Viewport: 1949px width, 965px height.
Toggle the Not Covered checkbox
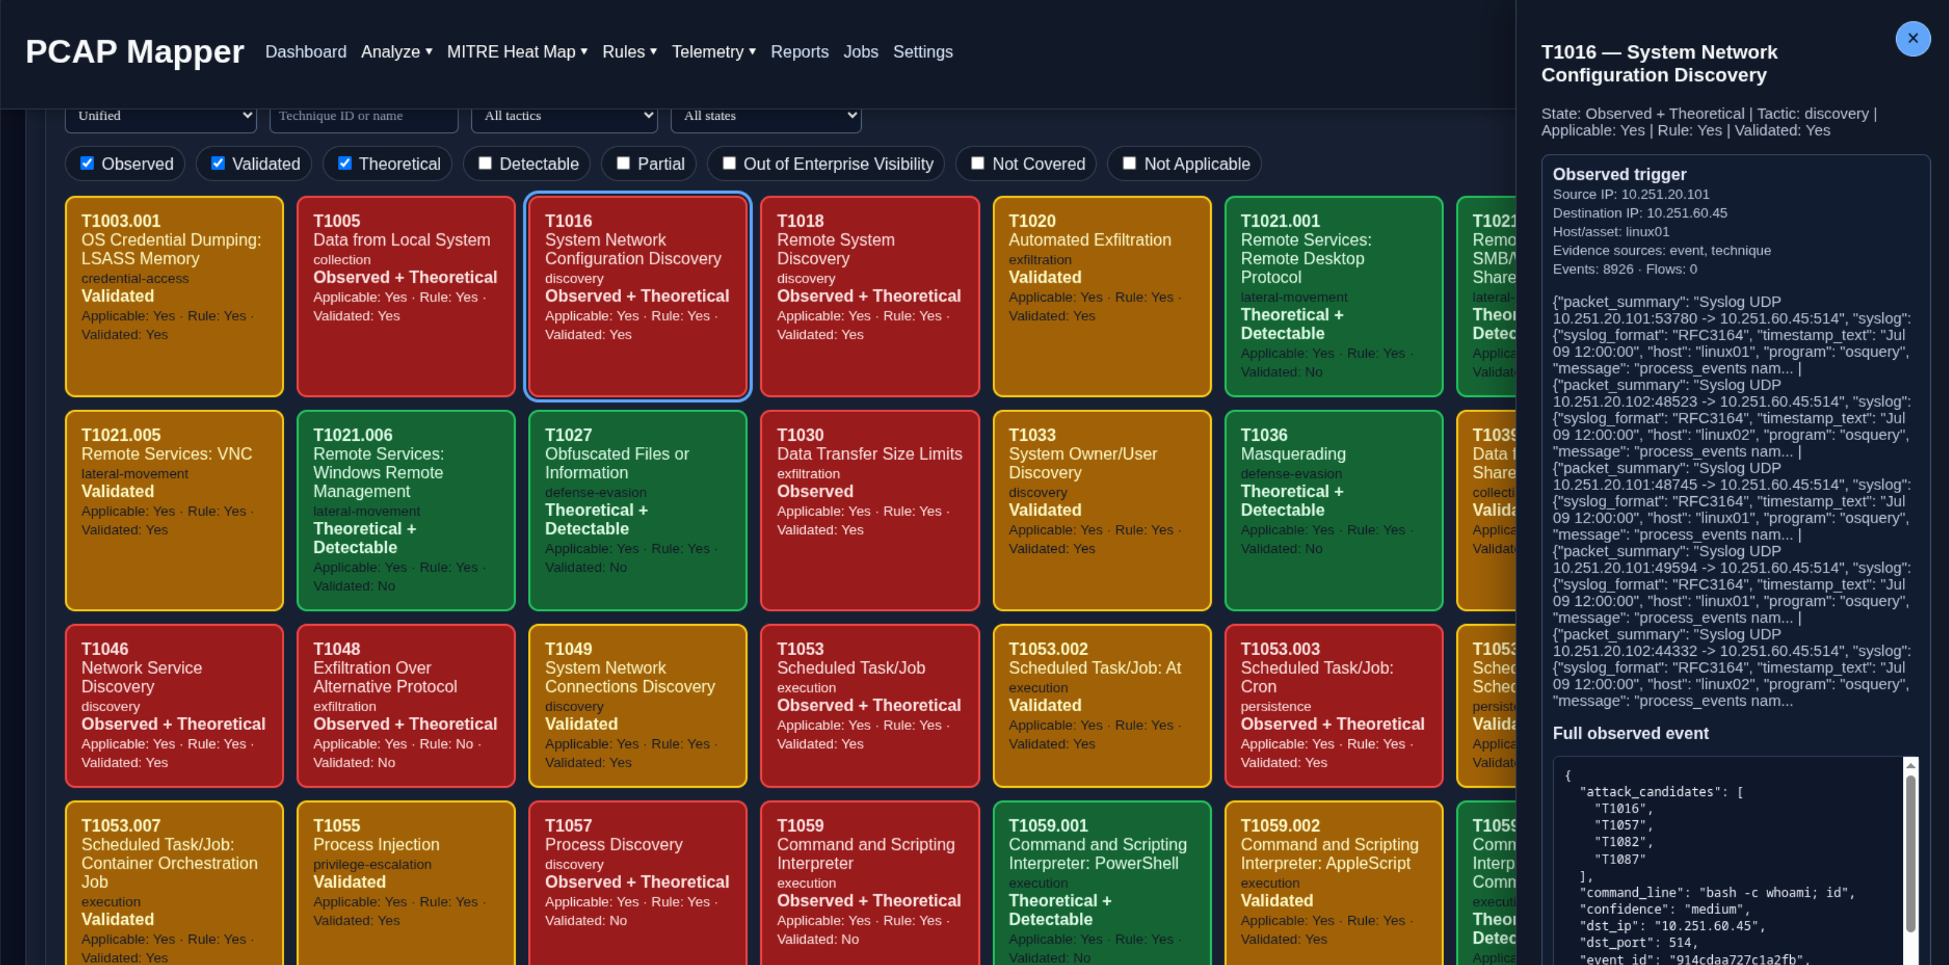978,163
